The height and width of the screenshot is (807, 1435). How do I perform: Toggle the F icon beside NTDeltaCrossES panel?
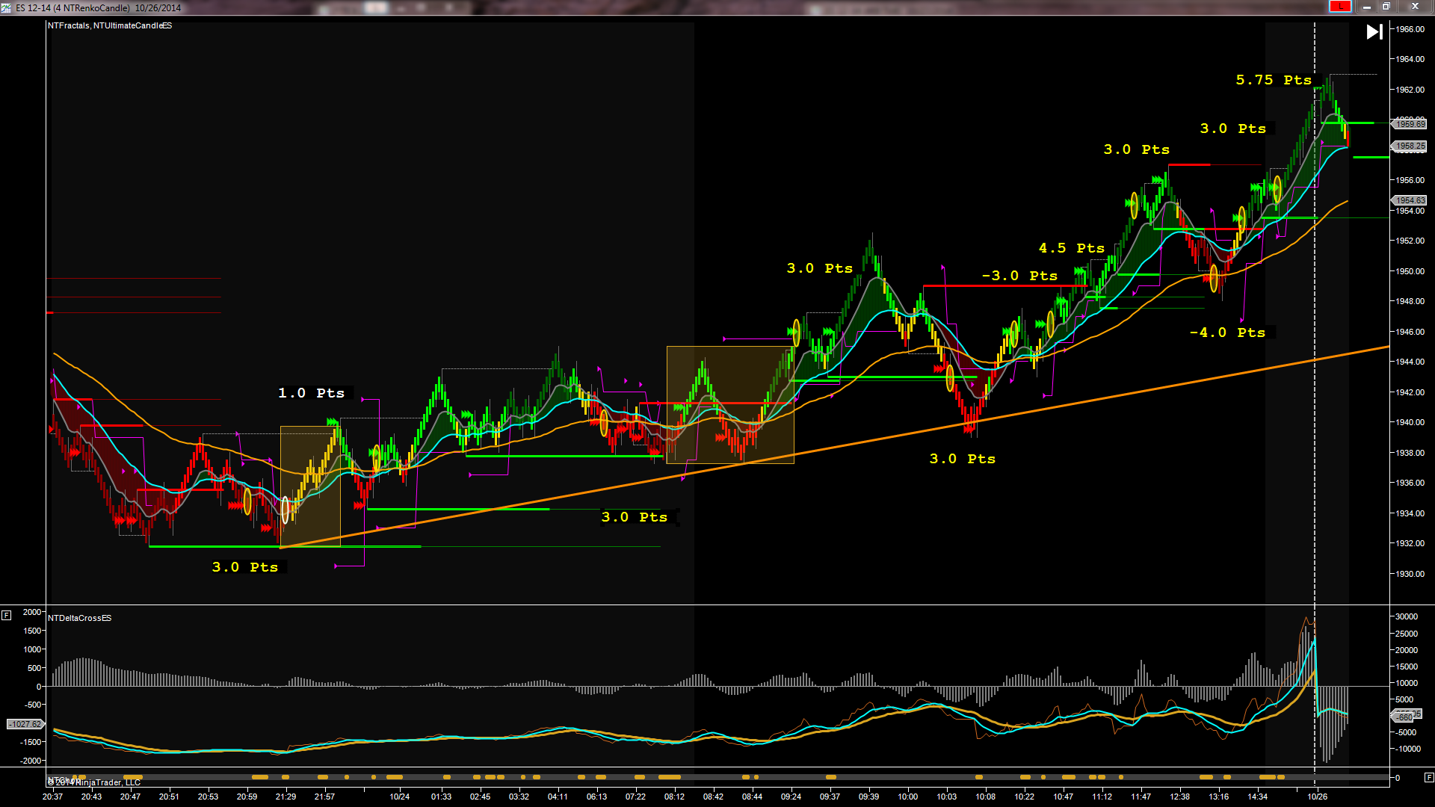6,616
